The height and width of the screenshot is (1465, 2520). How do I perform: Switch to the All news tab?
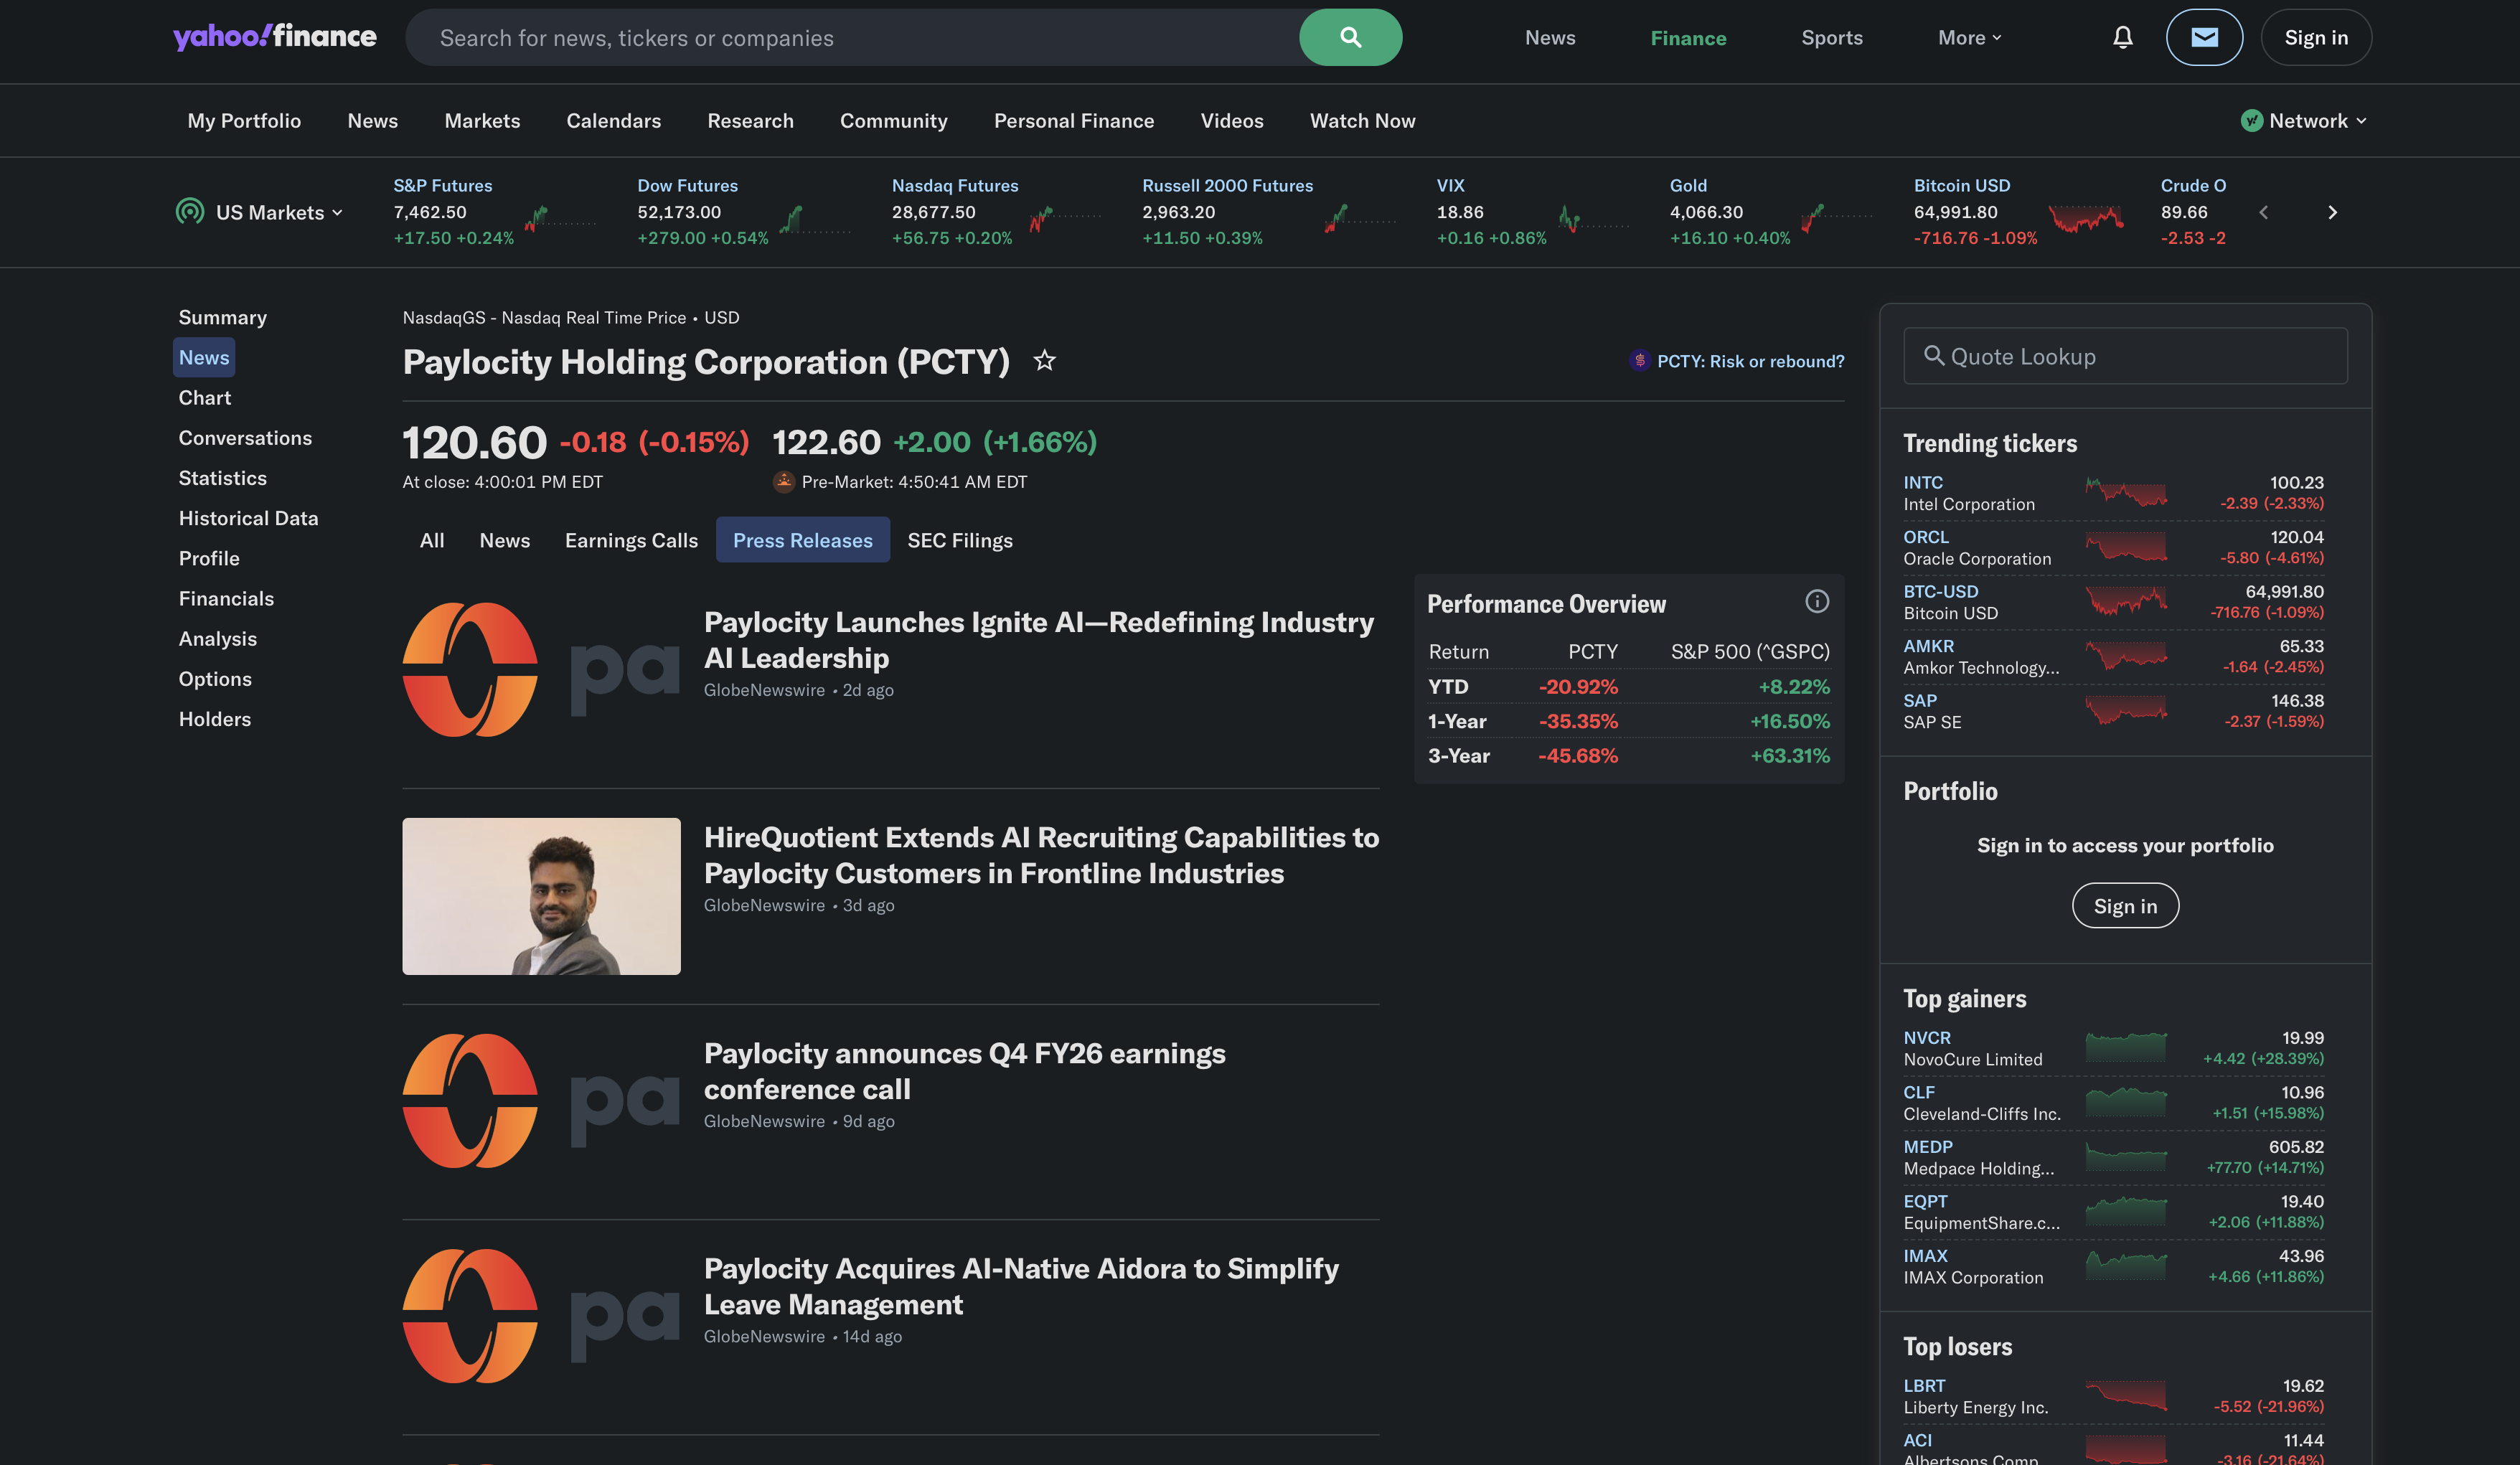(432, 540)
